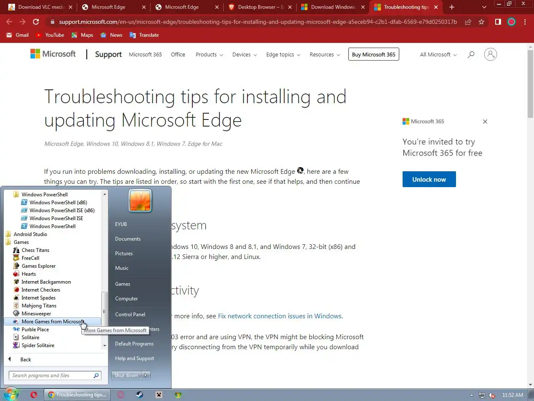Screen dimensions: 534x401
Task: Click the Shut down button
Action: (126, 376)
